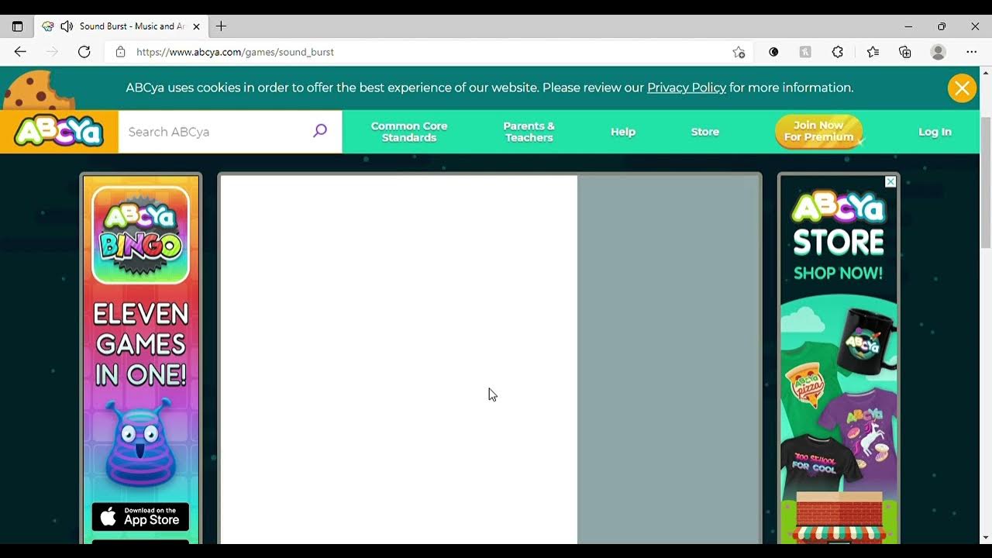The image size is (992, 558).
Task: Click the scrollbar down arrow
Action: 986,537
